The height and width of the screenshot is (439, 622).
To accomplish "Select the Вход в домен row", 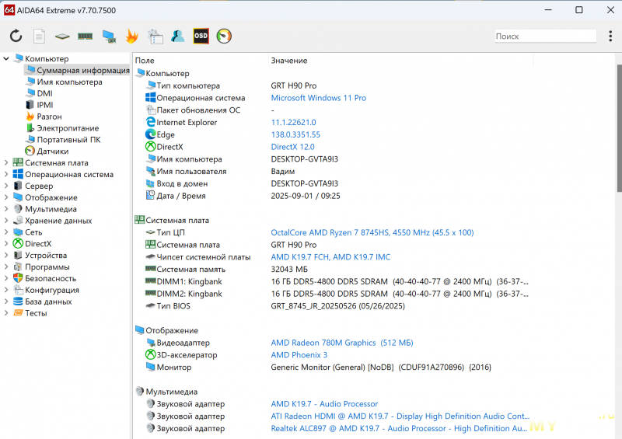I will coord(334,183).
